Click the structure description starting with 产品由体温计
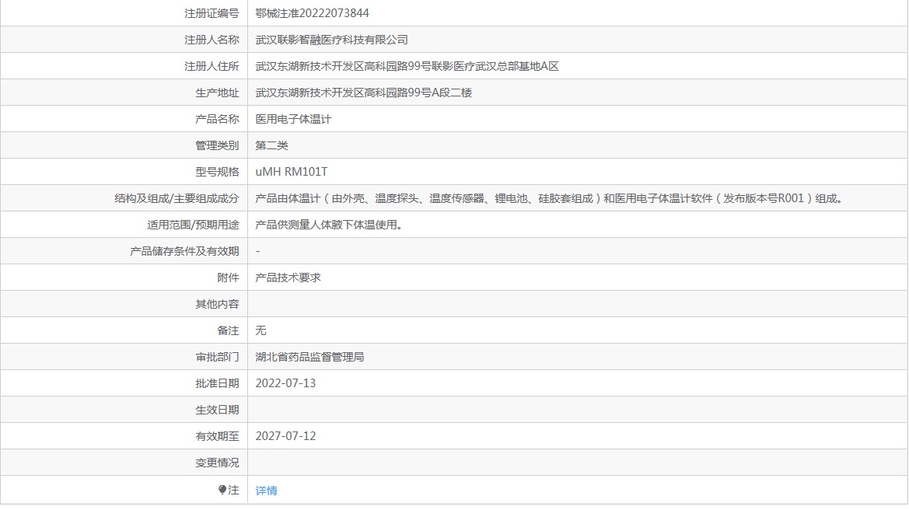The height and width of the screenshot is (510, 909). click(550, 199)
